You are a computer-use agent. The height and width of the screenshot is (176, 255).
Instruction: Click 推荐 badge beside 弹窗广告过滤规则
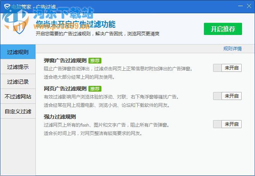(x=95, y=60)
